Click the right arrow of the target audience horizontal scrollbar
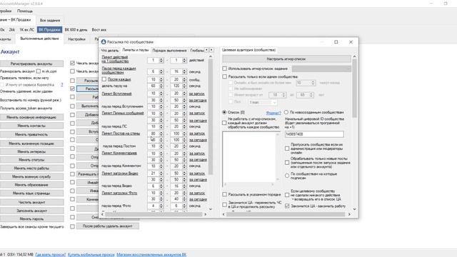Viewport: 457px width, 257px height. [349, 214]
